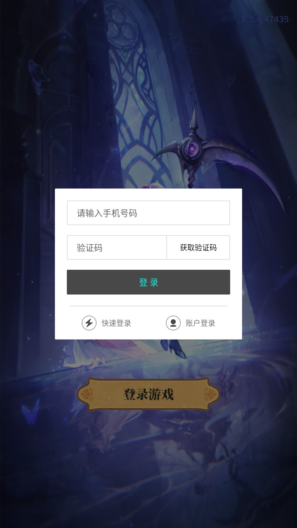The image size is (297, 528).
Task: Click the person account login icon
Action: click(x=173, y=323)
